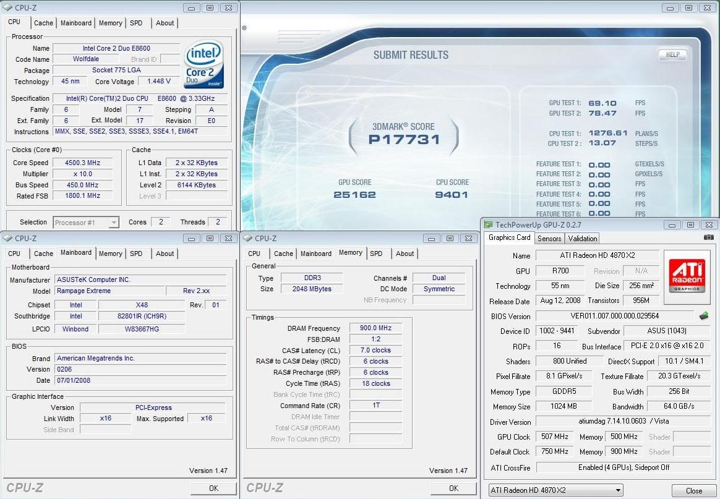Open Memory tab in top CPU-Z window

pos(110,23)
